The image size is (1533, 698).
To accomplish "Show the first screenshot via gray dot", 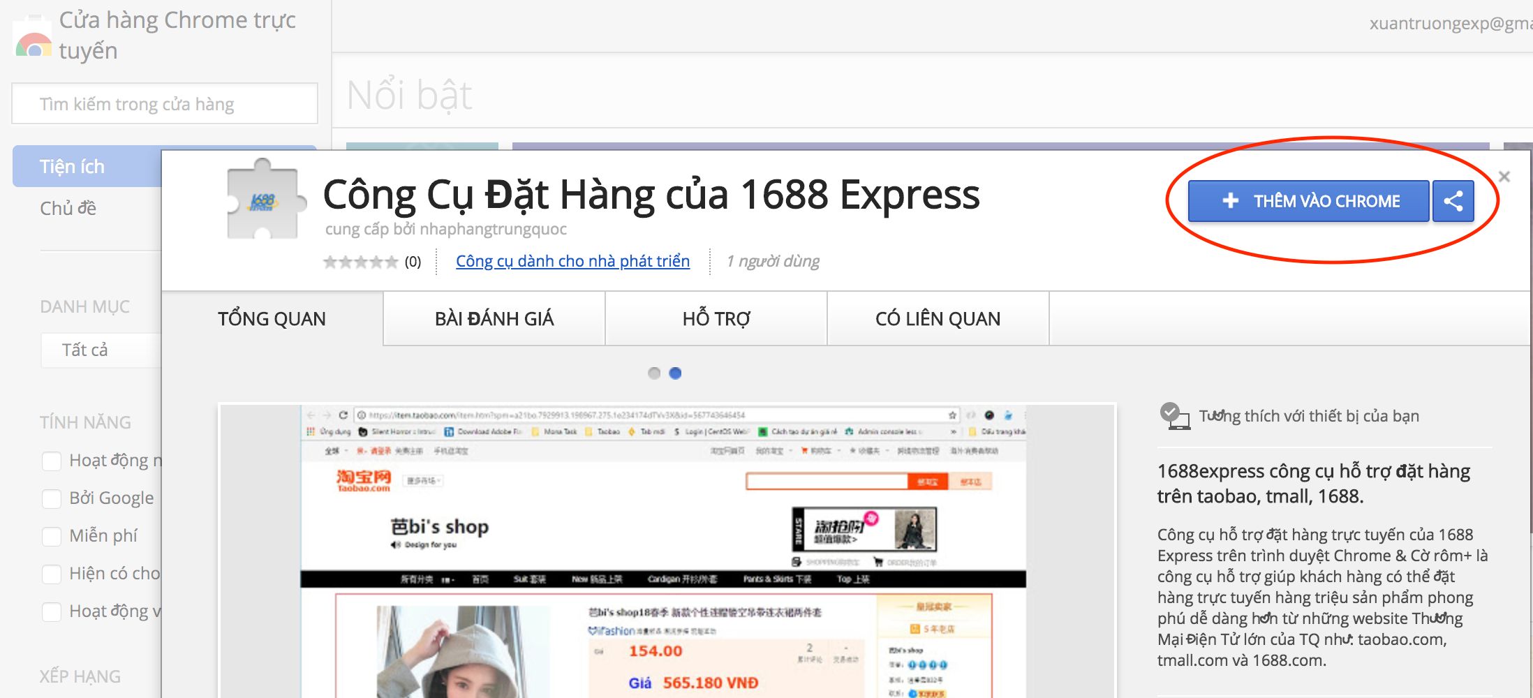I will 654,373.
